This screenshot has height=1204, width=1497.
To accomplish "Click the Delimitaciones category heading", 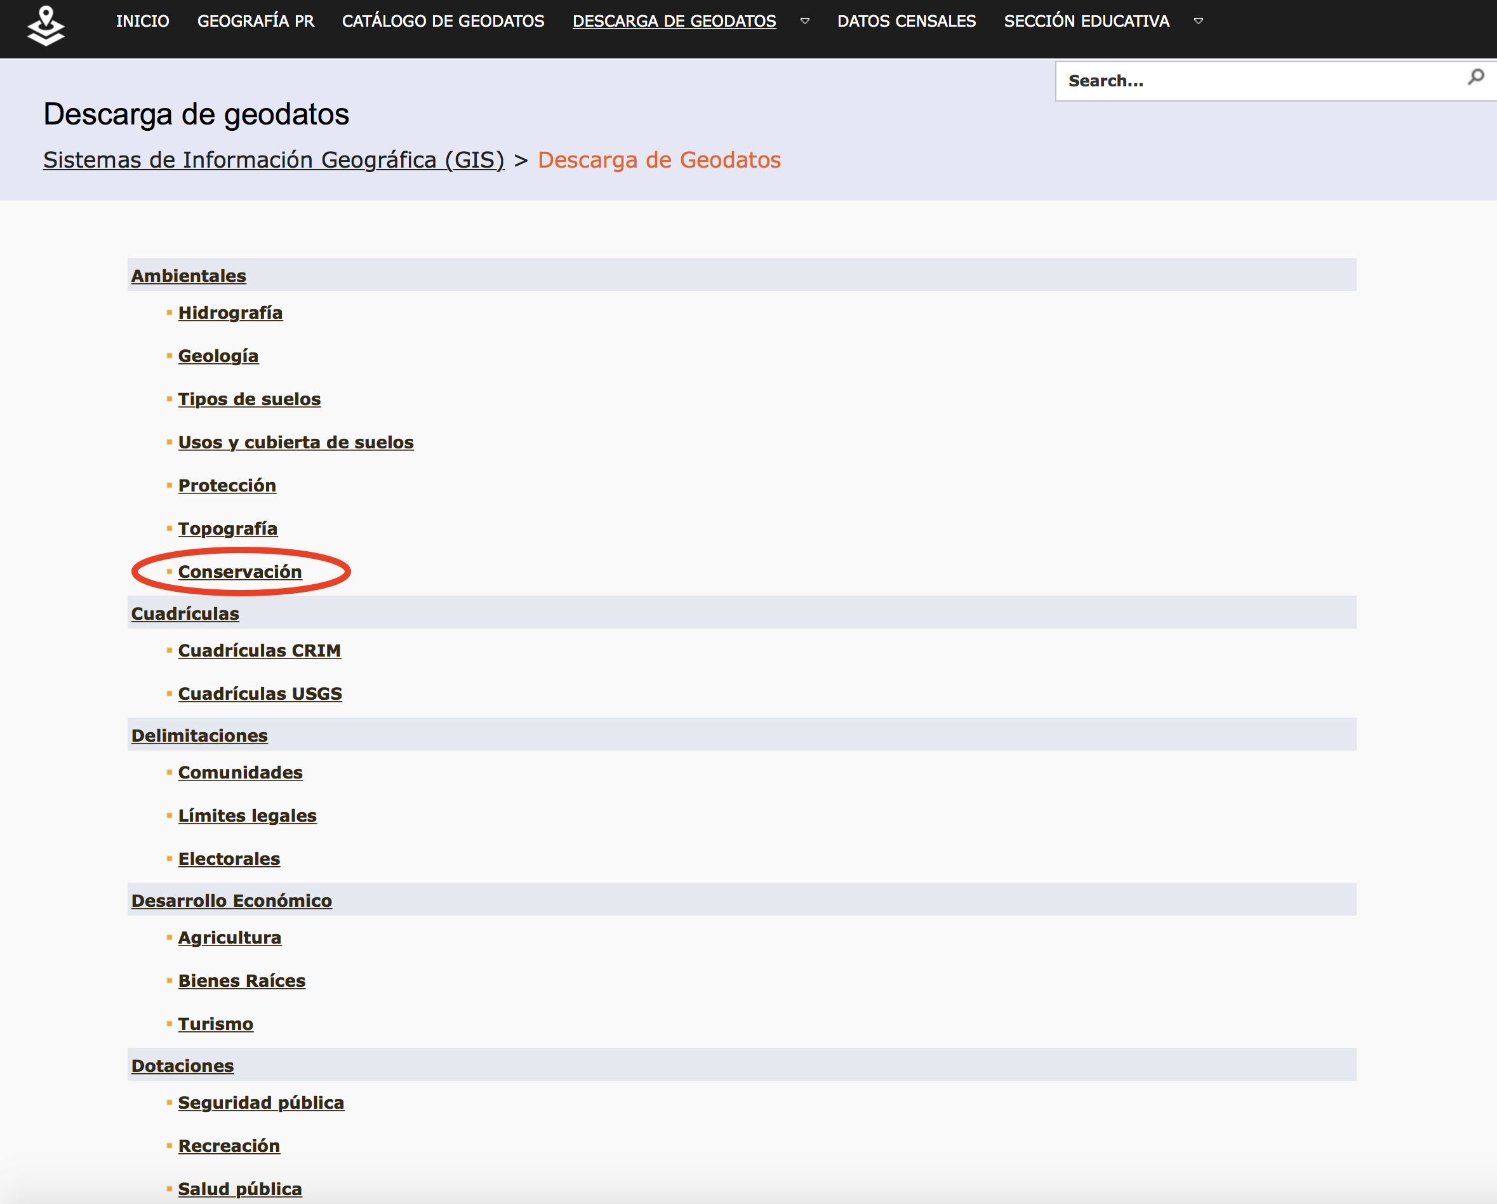I will 199,735.
